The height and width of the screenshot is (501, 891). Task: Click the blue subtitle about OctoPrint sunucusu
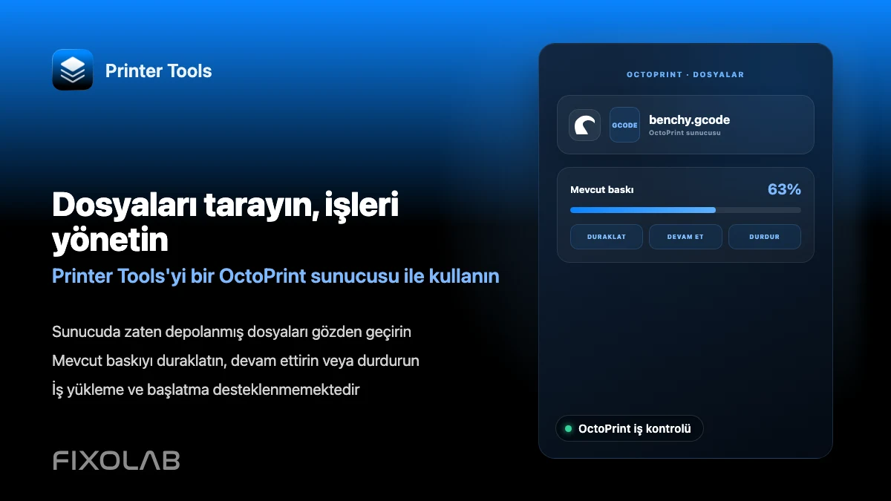click(x=275, y=276)
